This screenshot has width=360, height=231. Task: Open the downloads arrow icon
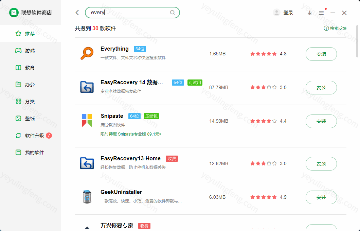pos(309,13)
